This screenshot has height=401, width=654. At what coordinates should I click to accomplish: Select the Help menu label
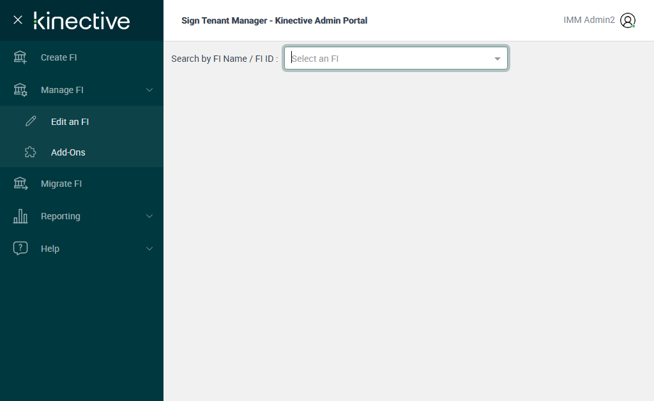pyautogui.click(x=50, y=249)
